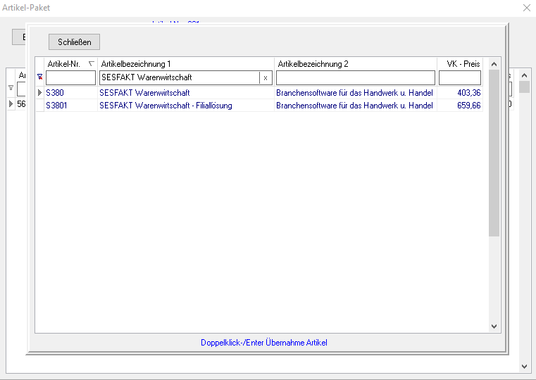Sort by Artikelbezeichnung 1 column header
Image resolution: width=536 pixels, height=380 pixels.
click(186, 64)
